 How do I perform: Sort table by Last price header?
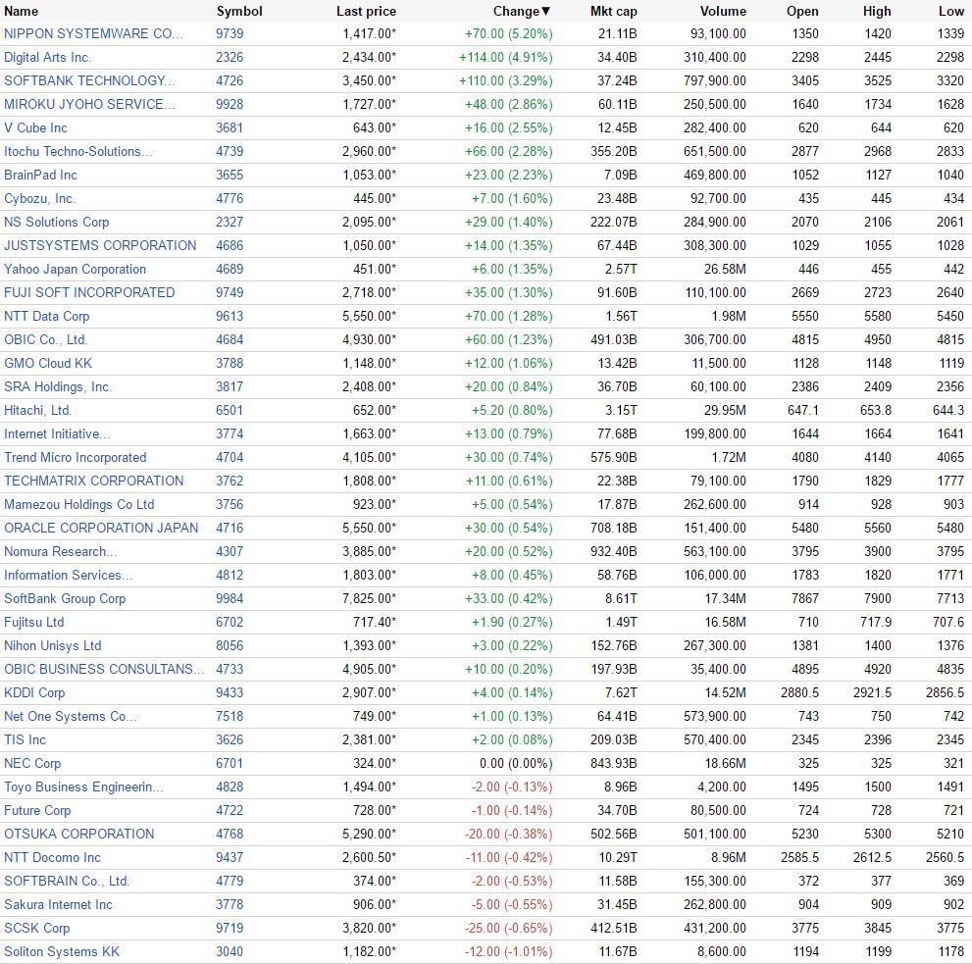click(366, 11)
